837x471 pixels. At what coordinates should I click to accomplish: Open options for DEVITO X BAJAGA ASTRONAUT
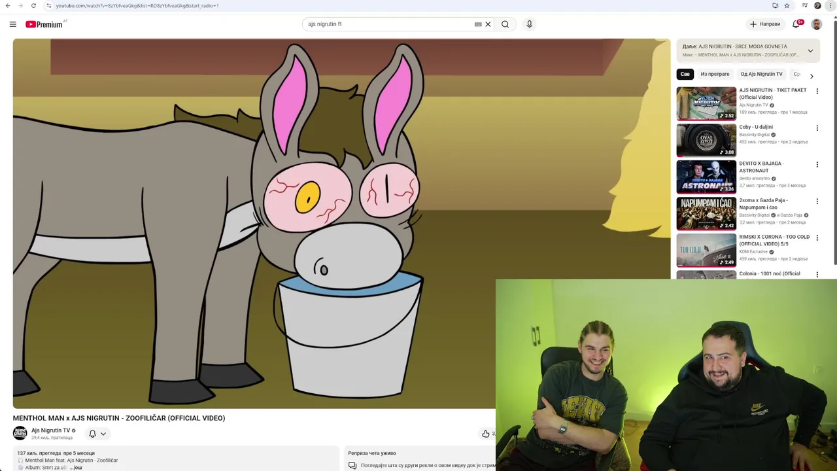point(817,165)
